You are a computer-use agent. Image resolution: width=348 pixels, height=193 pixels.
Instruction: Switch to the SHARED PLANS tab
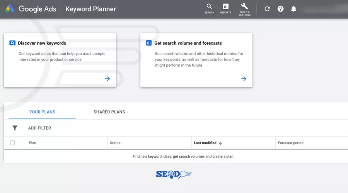click(x=109, y=112)
